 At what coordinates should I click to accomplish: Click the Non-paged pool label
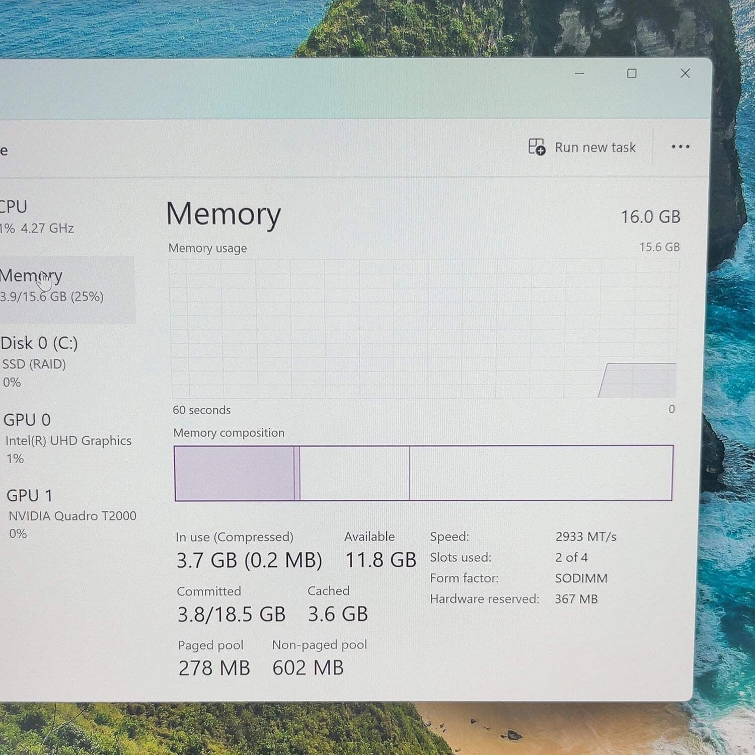coord(320,645)
